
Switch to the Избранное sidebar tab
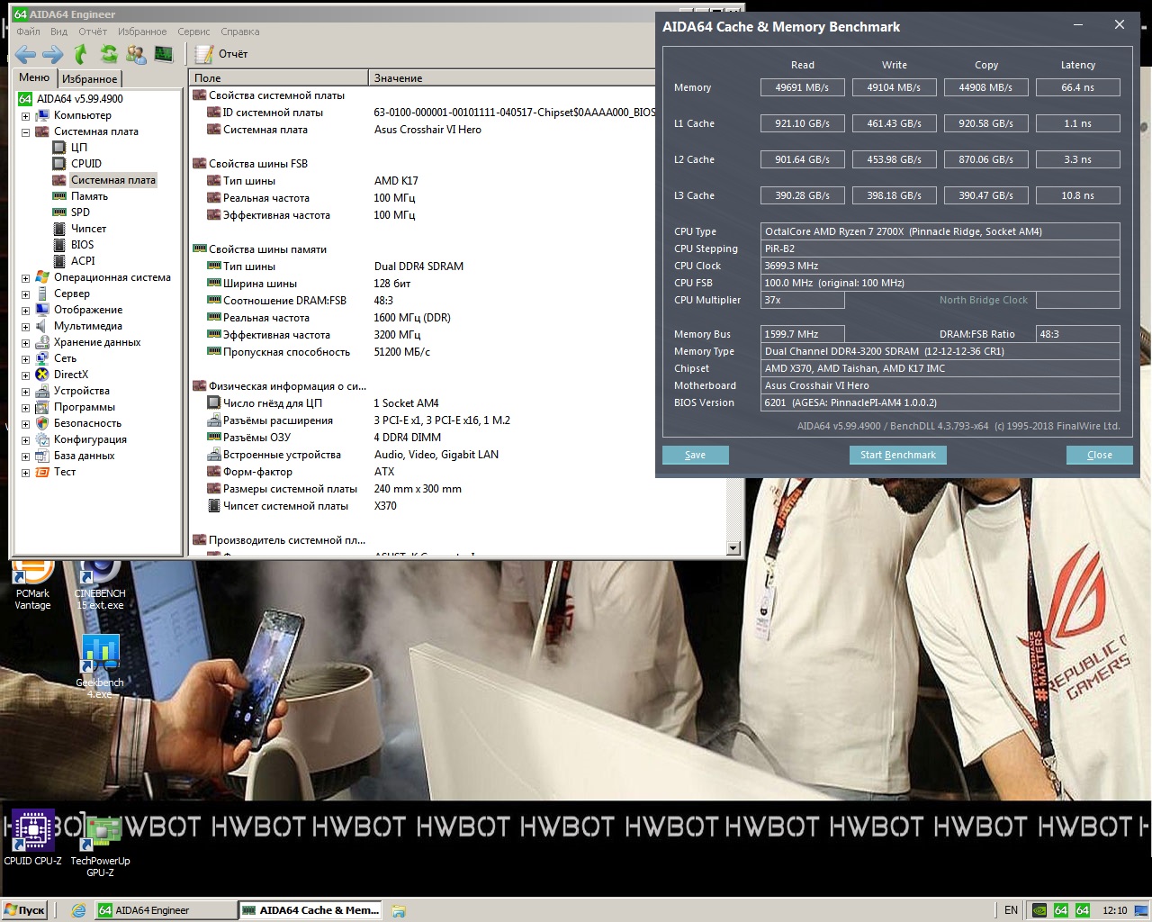pos(89,79)
